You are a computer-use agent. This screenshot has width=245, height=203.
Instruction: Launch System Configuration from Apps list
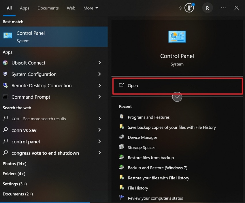tap(34, 74)
